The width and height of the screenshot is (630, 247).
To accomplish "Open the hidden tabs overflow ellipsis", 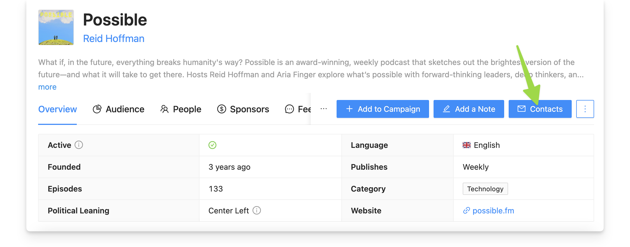I will [324, 109].
